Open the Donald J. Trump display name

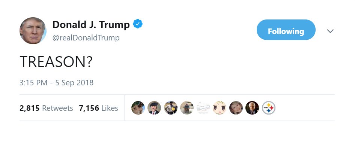coord(91,24)
